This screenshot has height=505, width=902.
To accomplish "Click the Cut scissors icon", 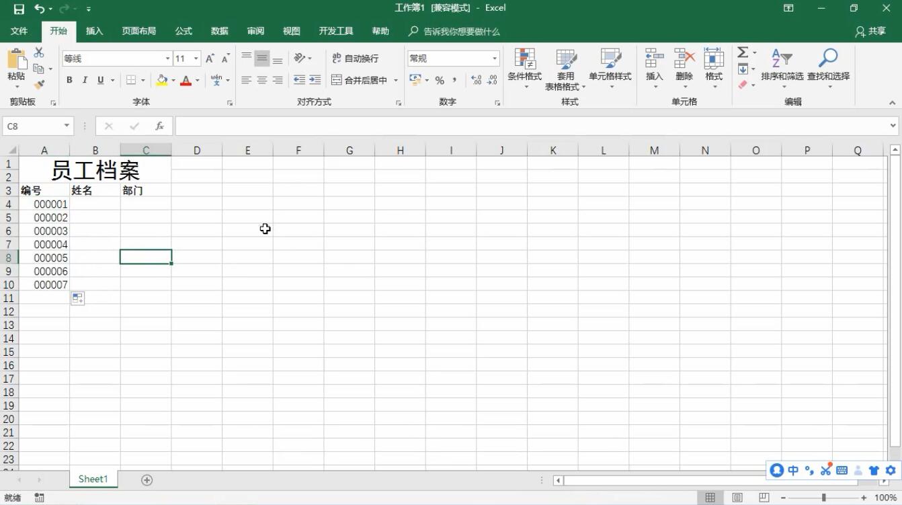I will [x=39, y=52].
